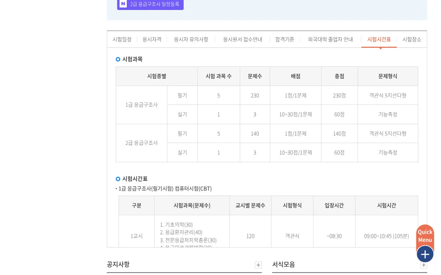The image size is (441, 275).
Task: Go to the 합격기준 tab
Action: pyautogui.click(x=285, y=39)
